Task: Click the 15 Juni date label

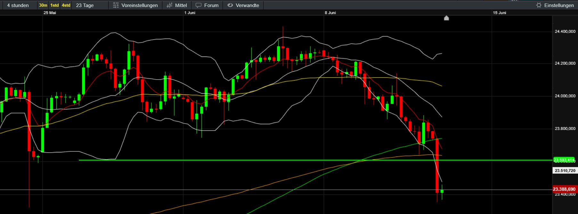Action: (x=500, y=13)
